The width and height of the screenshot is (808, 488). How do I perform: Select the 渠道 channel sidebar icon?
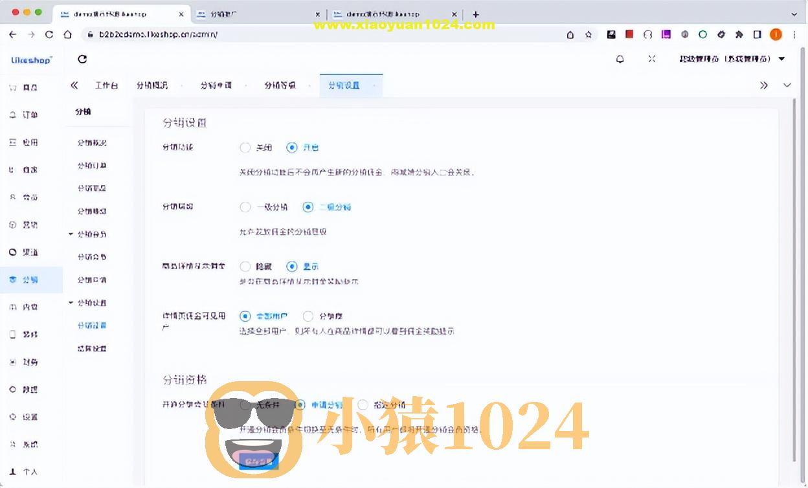pos(28,252)
